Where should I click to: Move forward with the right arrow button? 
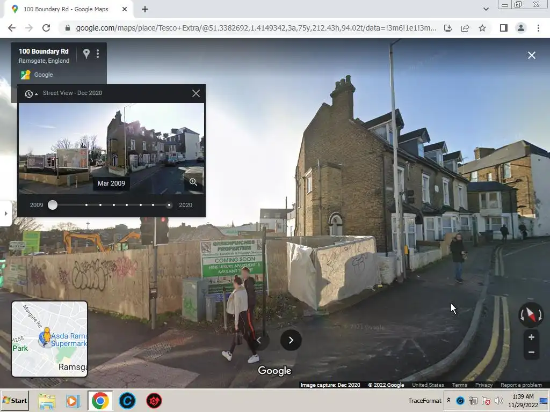(x=291, y=340)
